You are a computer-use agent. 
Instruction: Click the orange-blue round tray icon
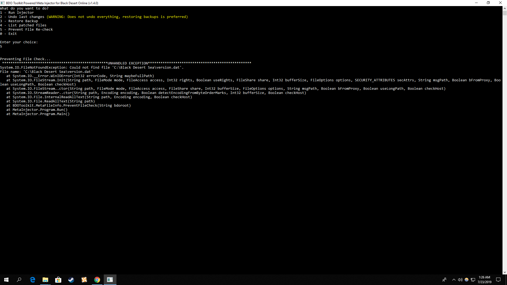[466, 280]
